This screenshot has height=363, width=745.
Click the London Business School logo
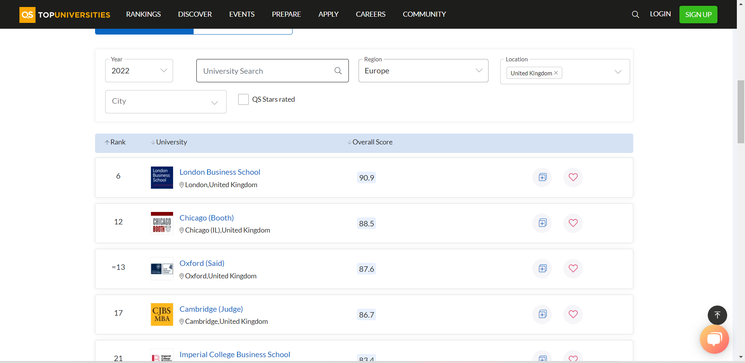(x=162, y=177)
